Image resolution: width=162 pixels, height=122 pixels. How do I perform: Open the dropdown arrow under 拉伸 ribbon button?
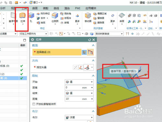point(23,24)
